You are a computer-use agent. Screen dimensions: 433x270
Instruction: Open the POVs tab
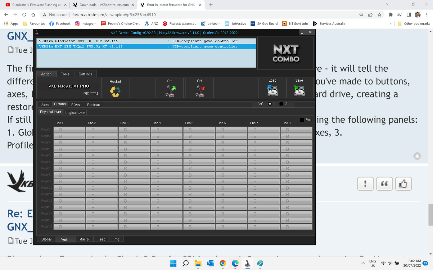tap(75, 105)
